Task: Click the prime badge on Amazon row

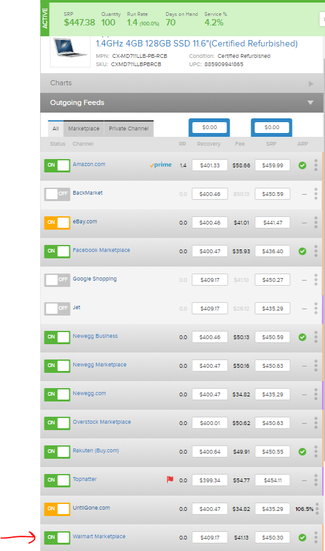Action: (x=160, y=165)
